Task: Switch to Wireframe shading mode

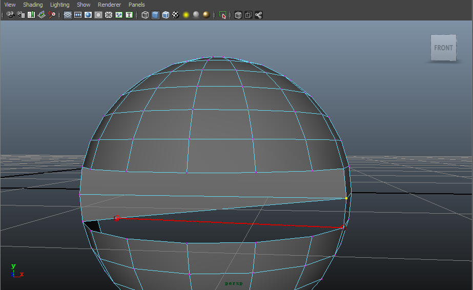Action: (145, 15)
